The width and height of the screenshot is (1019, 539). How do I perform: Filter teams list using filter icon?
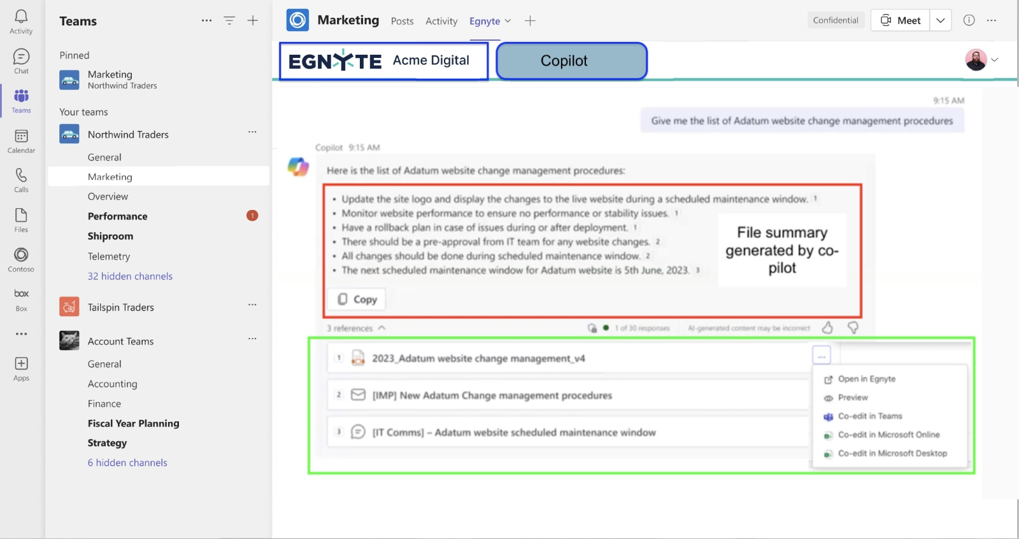[x=229, y=20]
